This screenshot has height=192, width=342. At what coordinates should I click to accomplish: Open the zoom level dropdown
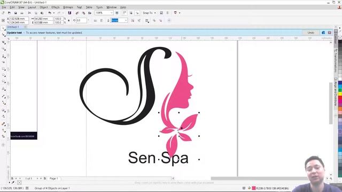pos(111,13)
